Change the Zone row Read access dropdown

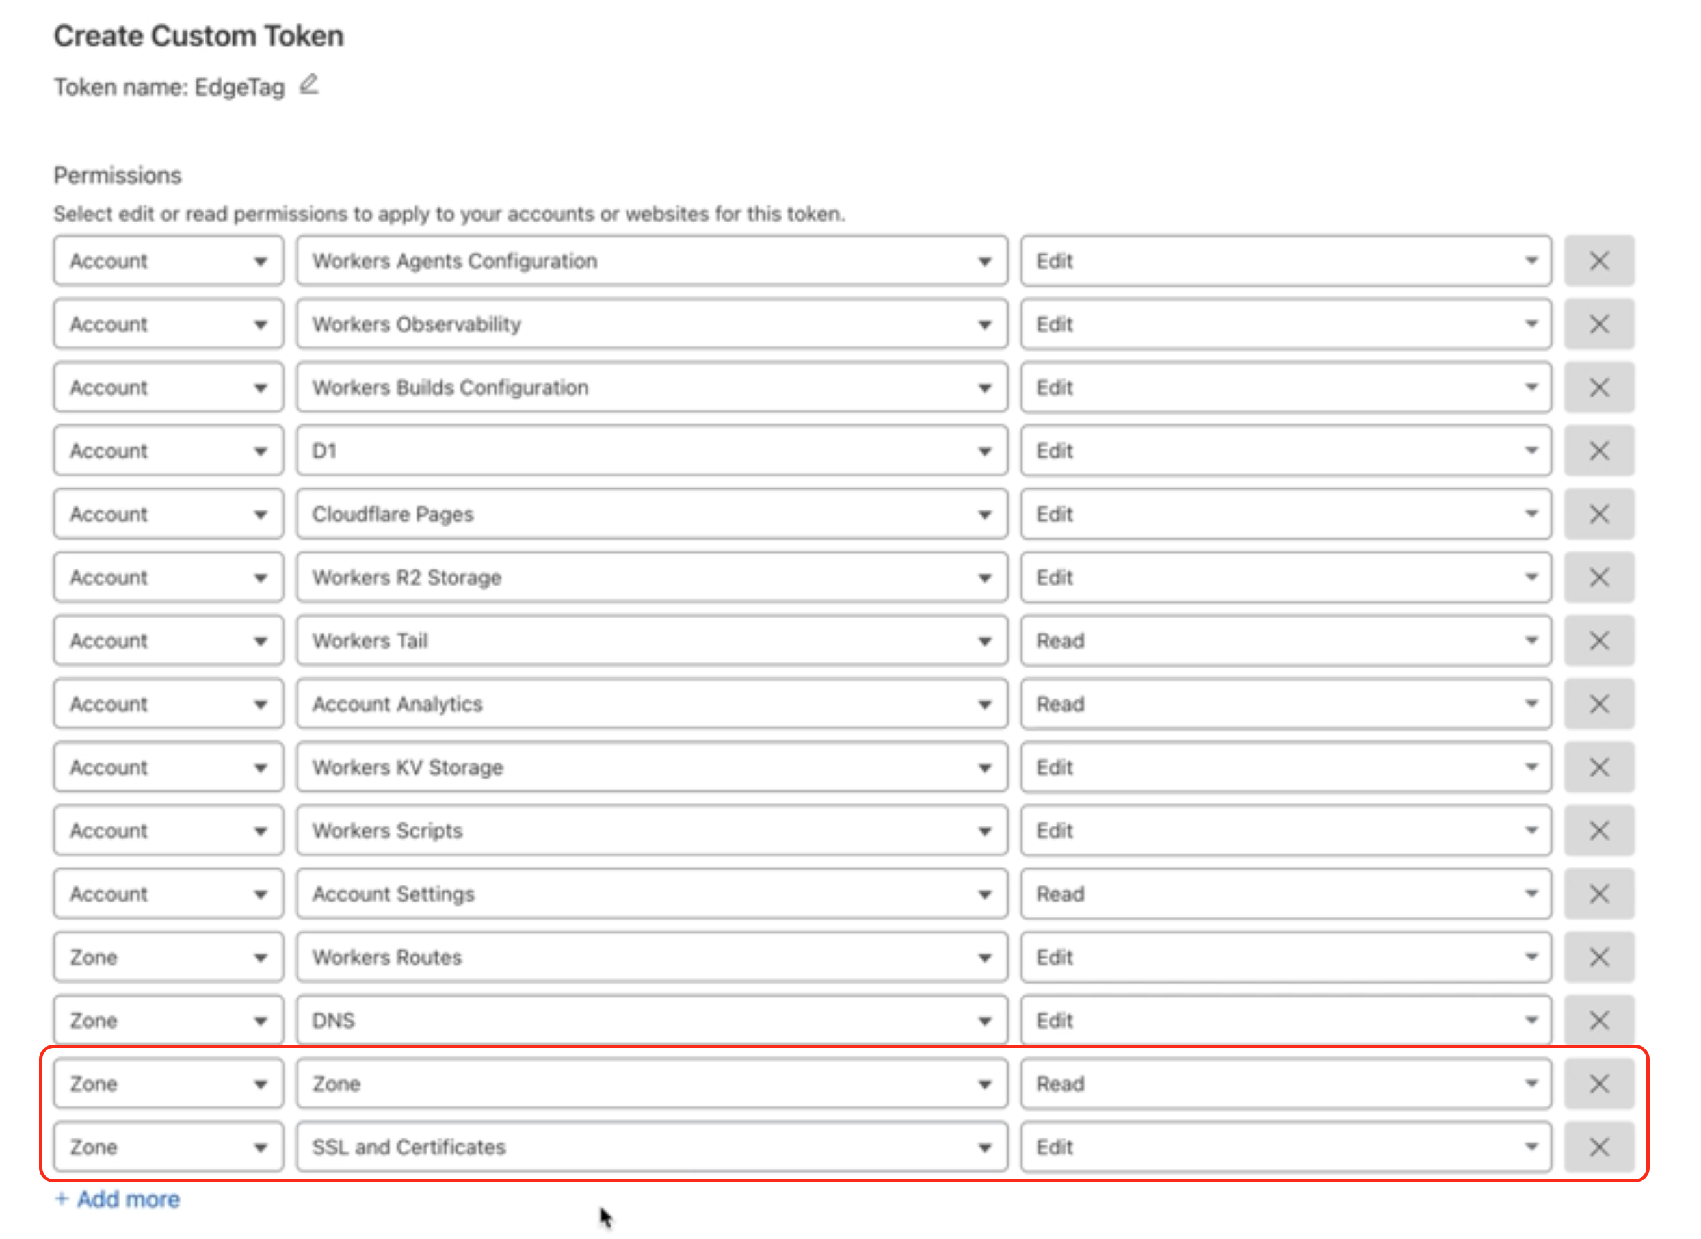coord(1285,1084)
